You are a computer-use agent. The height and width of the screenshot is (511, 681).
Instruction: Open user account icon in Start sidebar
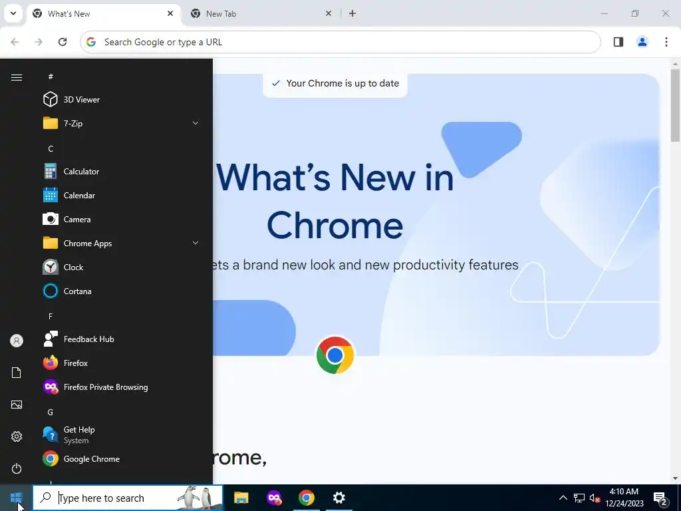click(17, 341)
